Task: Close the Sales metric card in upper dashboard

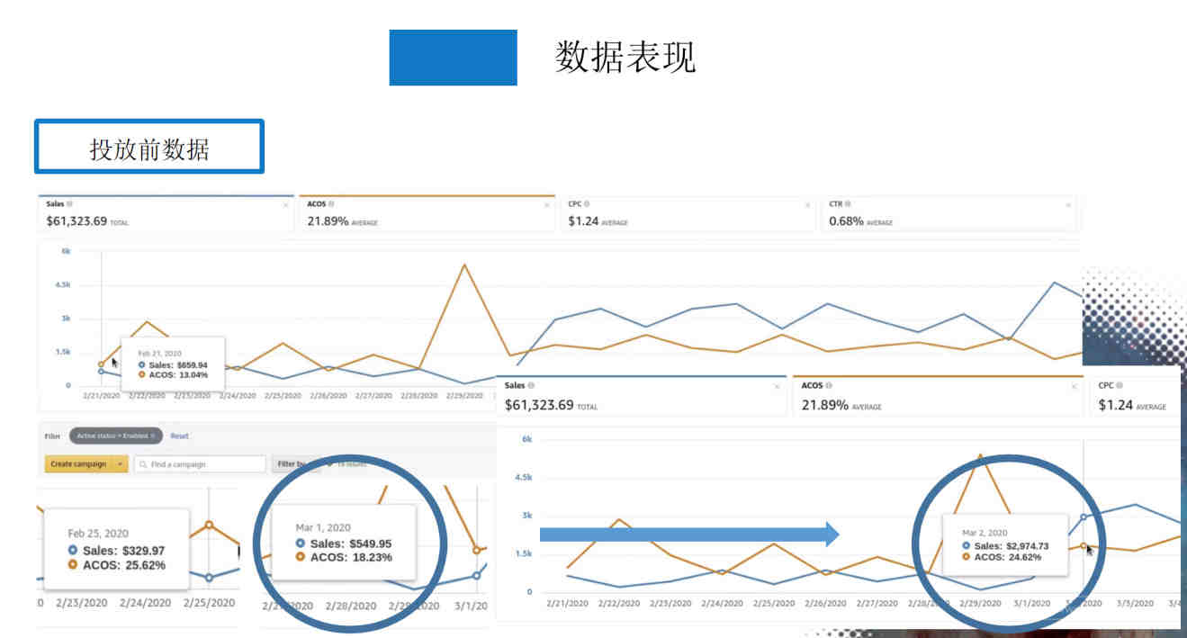Action: click(x=286, y=205)
